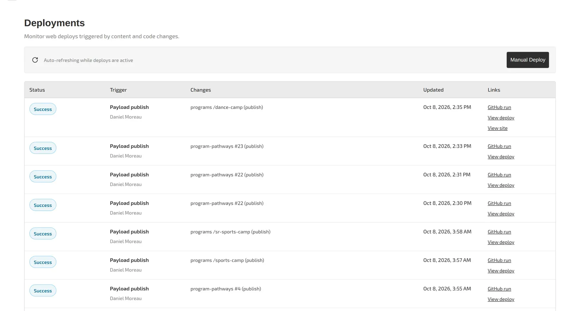Click the Changes column header
This screenshot has height=311, width=580.
[x=200, y=90]
